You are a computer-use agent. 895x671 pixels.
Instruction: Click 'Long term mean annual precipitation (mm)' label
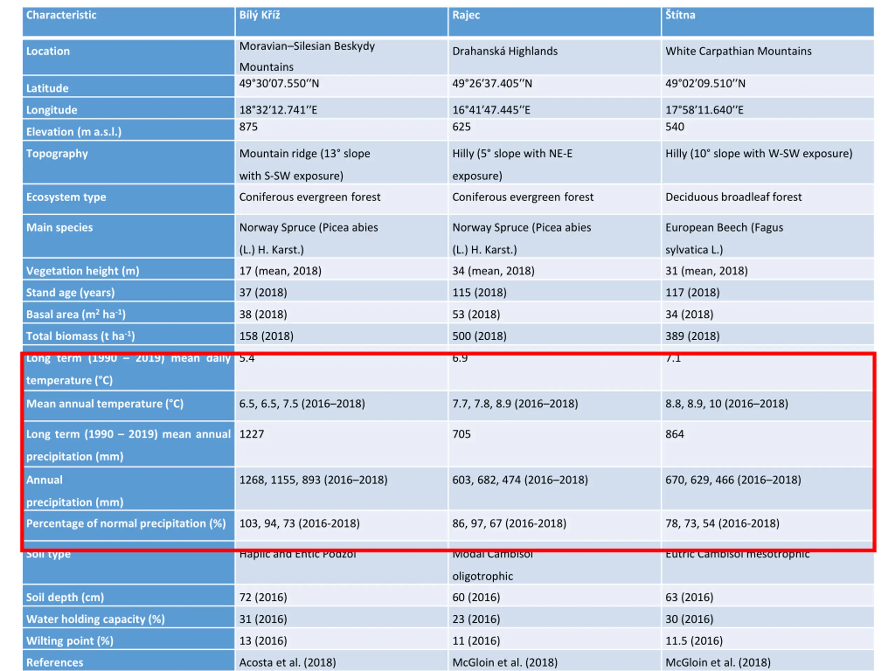[x=129, y=444]
